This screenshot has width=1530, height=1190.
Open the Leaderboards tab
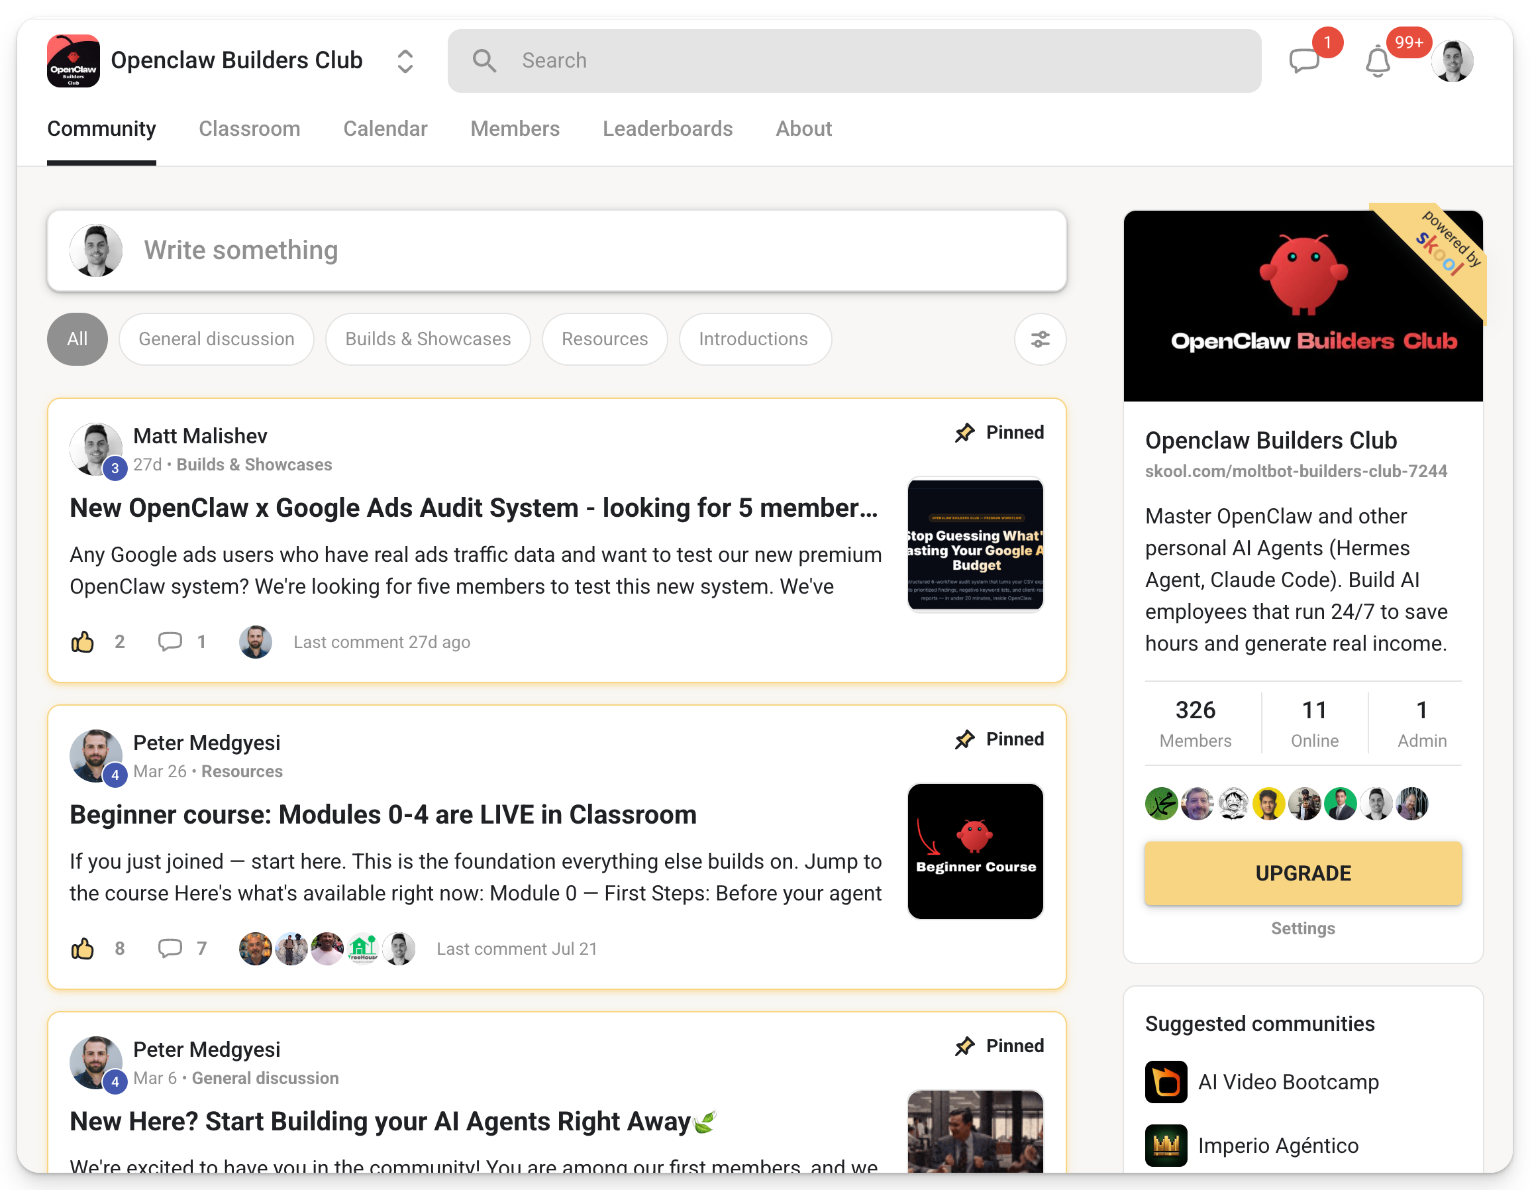click(x=668, y=129)
